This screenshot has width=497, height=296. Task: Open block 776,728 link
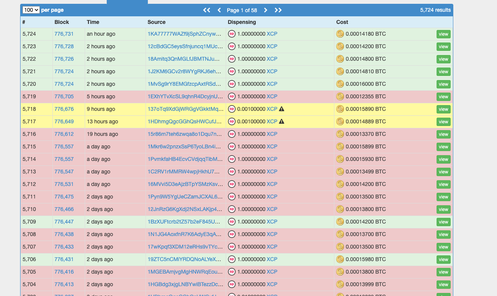click(x=64, y=46)
